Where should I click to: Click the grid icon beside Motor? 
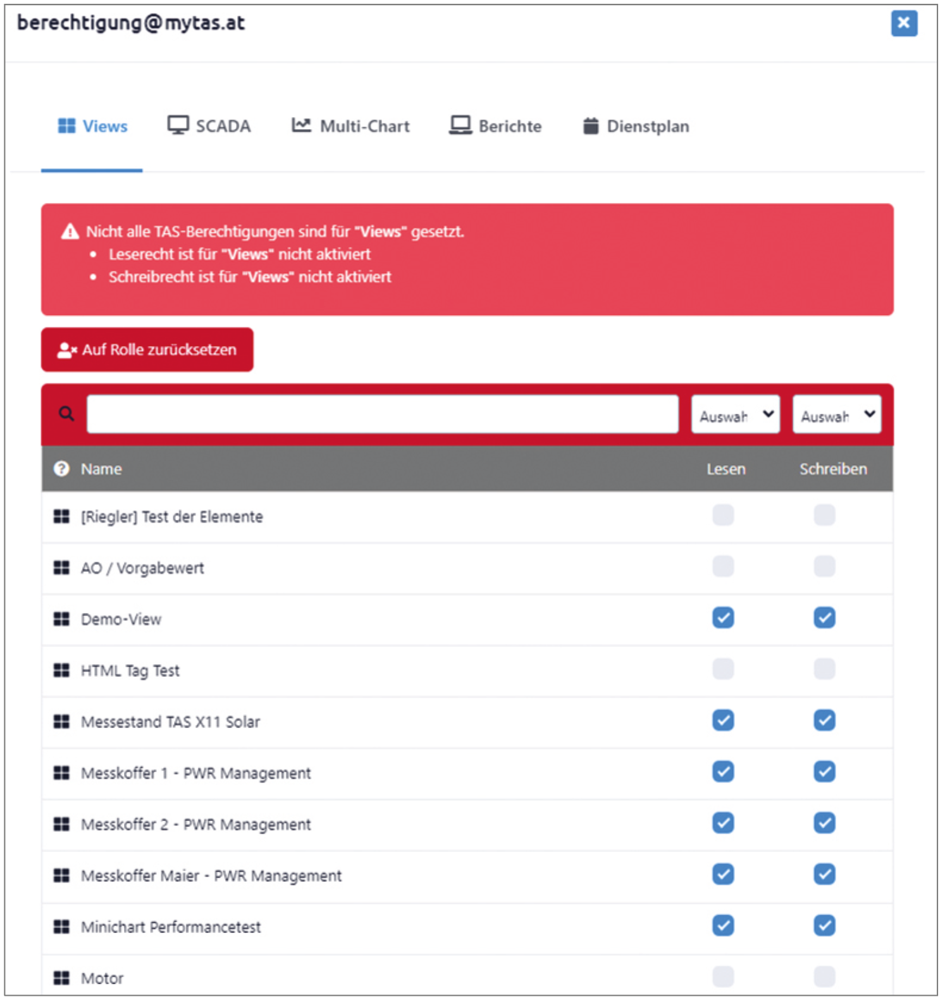click(61, 978)
